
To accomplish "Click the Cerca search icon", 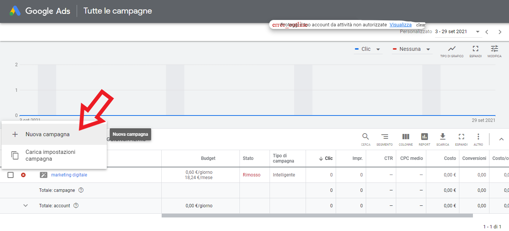I will coord(365,137).
